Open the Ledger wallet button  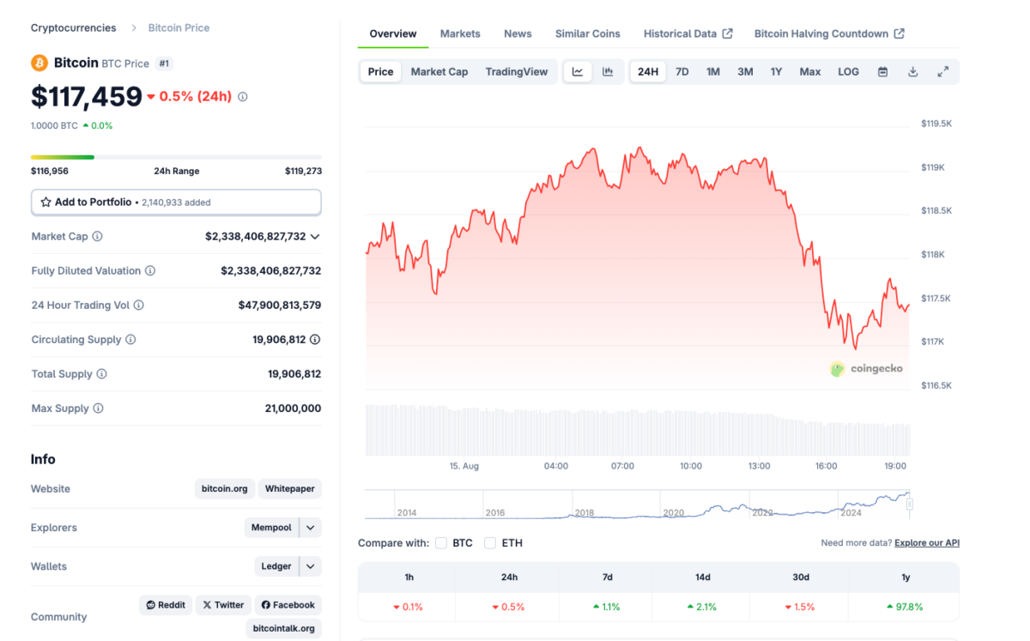pyautogui.click(x=276, y=566)
